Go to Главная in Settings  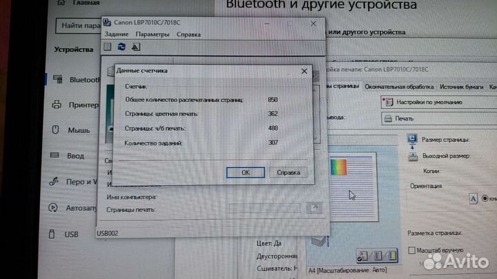(79, 3)
